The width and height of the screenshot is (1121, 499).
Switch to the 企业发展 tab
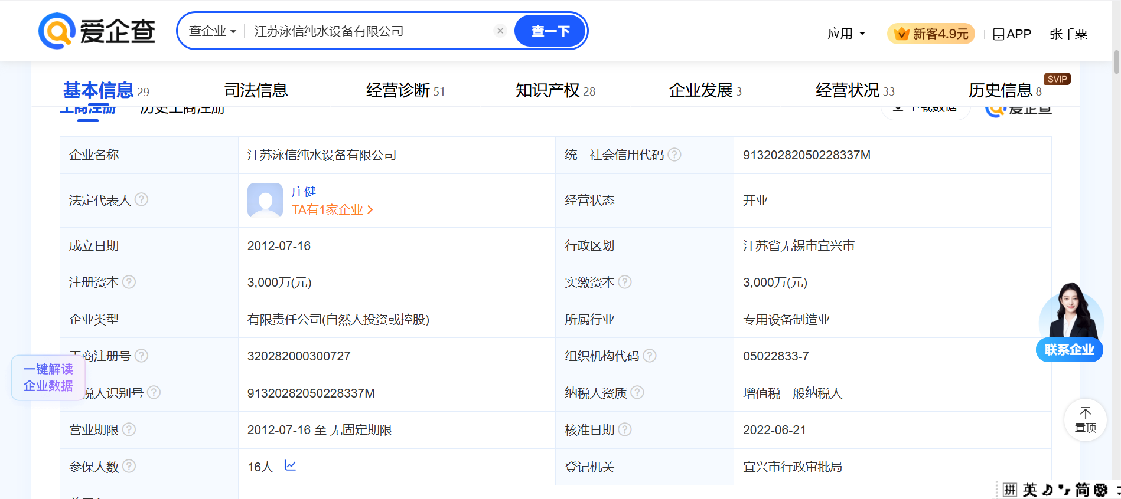click(705, 90)
